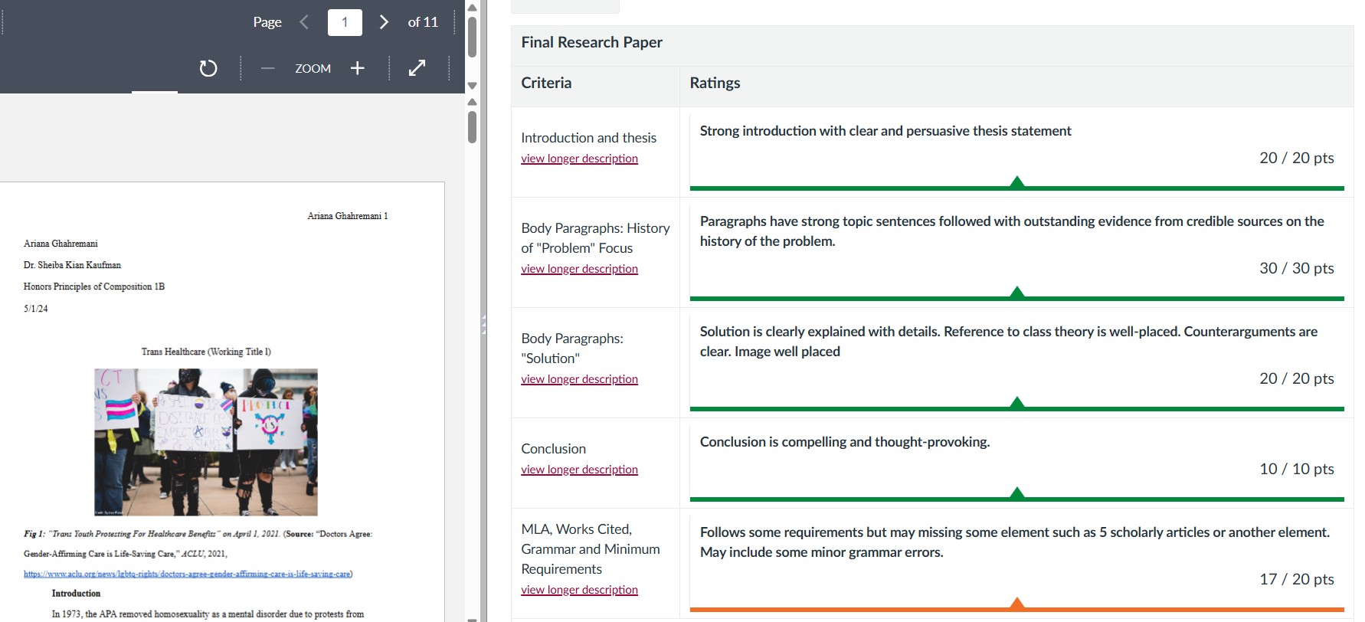Image resolution: width=1365 pixels, height=622 pixels.
Task: View longer description for Introduction and thesis
Action: tap(579, 159)
